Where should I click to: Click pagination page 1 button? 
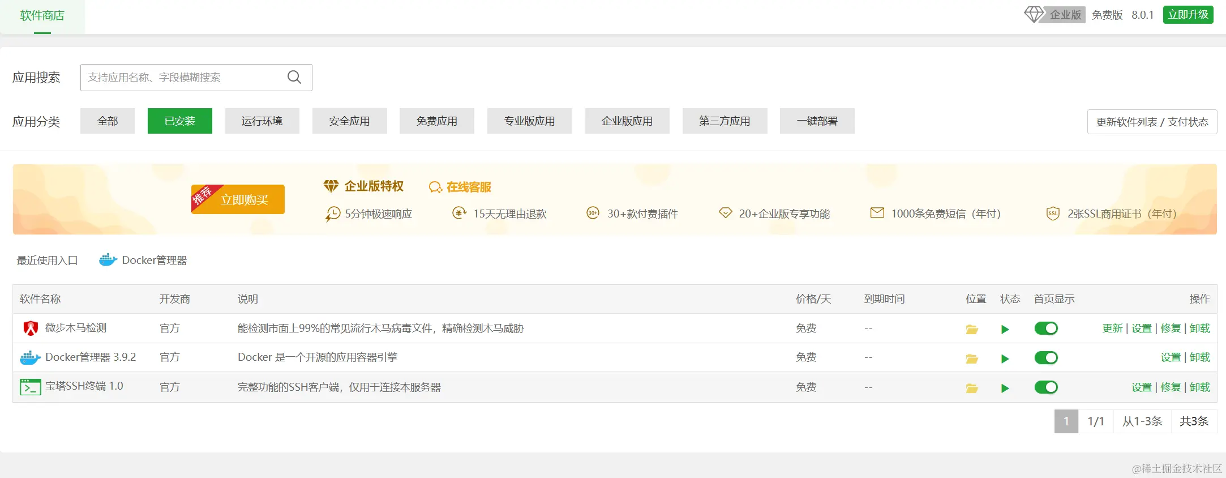(x=1066, y=421)
